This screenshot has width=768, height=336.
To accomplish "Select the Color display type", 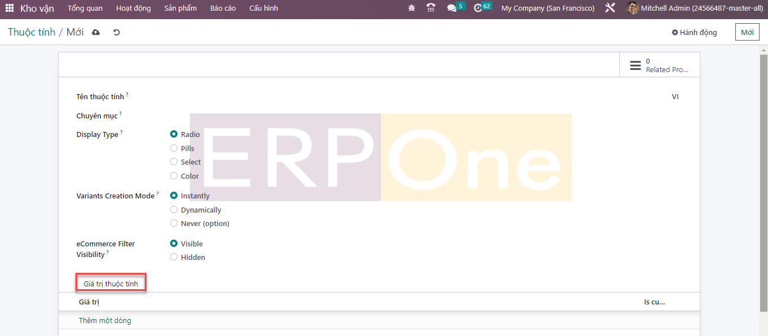I will (x=174, y=176).
